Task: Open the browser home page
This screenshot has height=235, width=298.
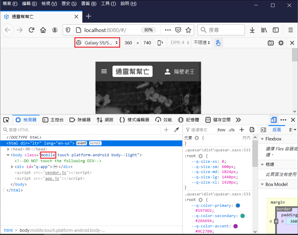Action: pos(43,30)
